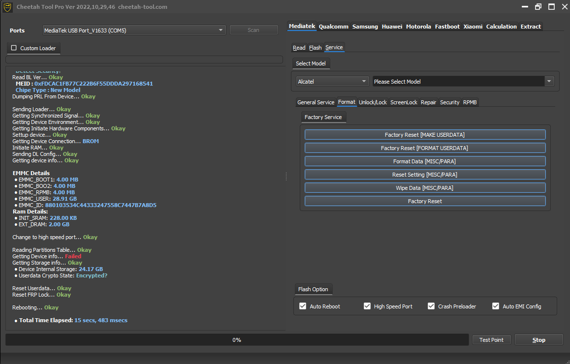
Task: Uncheck High Speed Port option
Action: coord(367,306)
